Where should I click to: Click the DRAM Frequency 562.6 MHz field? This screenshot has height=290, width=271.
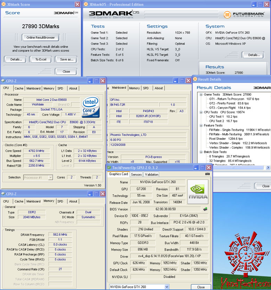tap(60, 234)
